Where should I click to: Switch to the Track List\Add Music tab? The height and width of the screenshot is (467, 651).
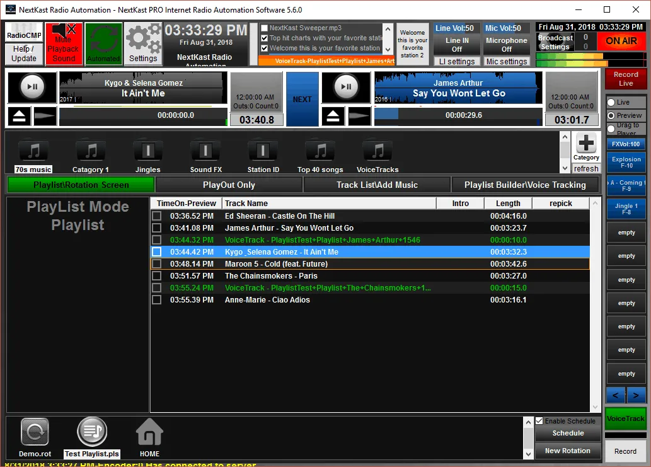(376, 185)
